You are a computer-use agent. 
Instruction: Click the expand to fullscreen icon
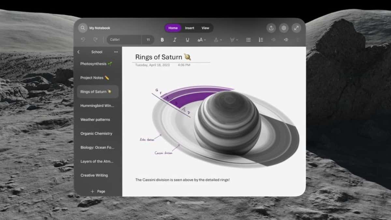(296, 28)
